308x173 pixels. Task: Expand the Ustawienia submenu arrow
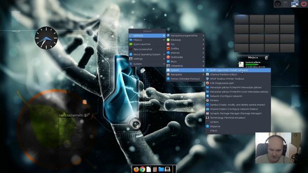[203, 66]
